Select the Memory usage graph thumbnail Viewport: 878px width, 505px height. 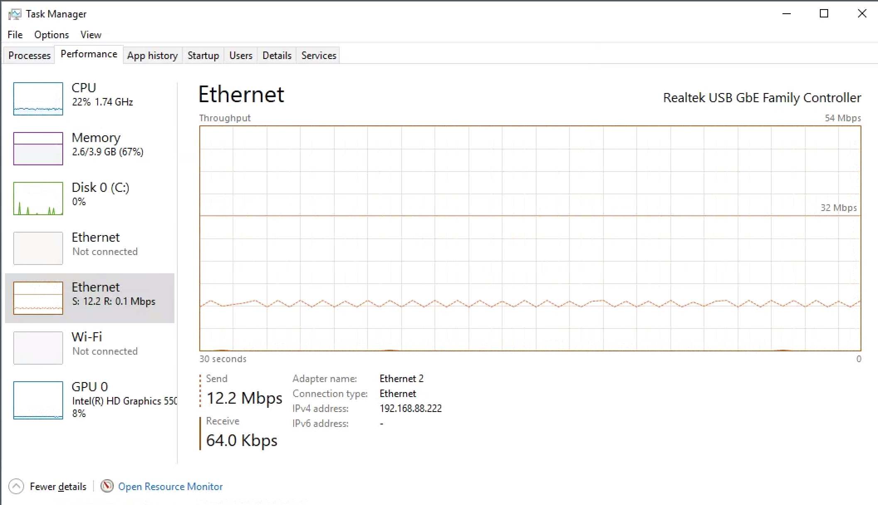click(38, 149)
